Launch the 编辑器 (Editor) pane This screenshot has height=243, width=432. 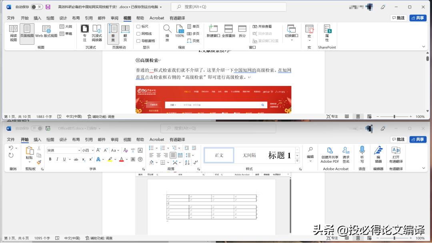pos(378,156)
